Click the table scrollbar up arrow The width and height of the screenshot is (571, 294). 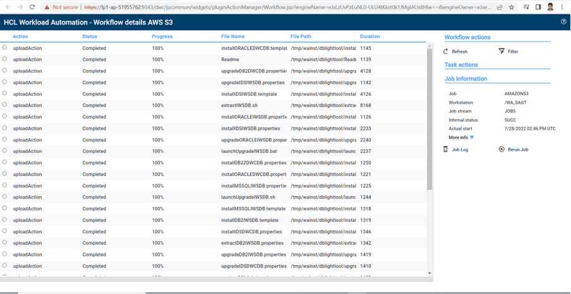(x=430, y=46)
